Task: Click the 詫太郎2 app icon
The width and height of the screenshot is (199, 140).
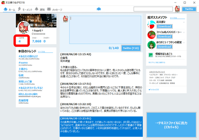Action: (x=151, y=25)
